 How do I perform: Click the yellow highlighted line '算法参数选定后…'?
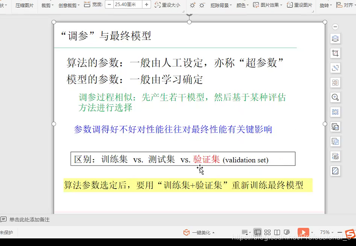point(188,185)
